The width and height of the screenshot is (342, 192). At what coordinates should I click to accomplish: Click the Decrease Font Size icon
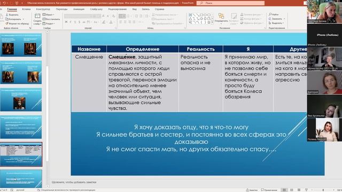(x=108, y=16)
